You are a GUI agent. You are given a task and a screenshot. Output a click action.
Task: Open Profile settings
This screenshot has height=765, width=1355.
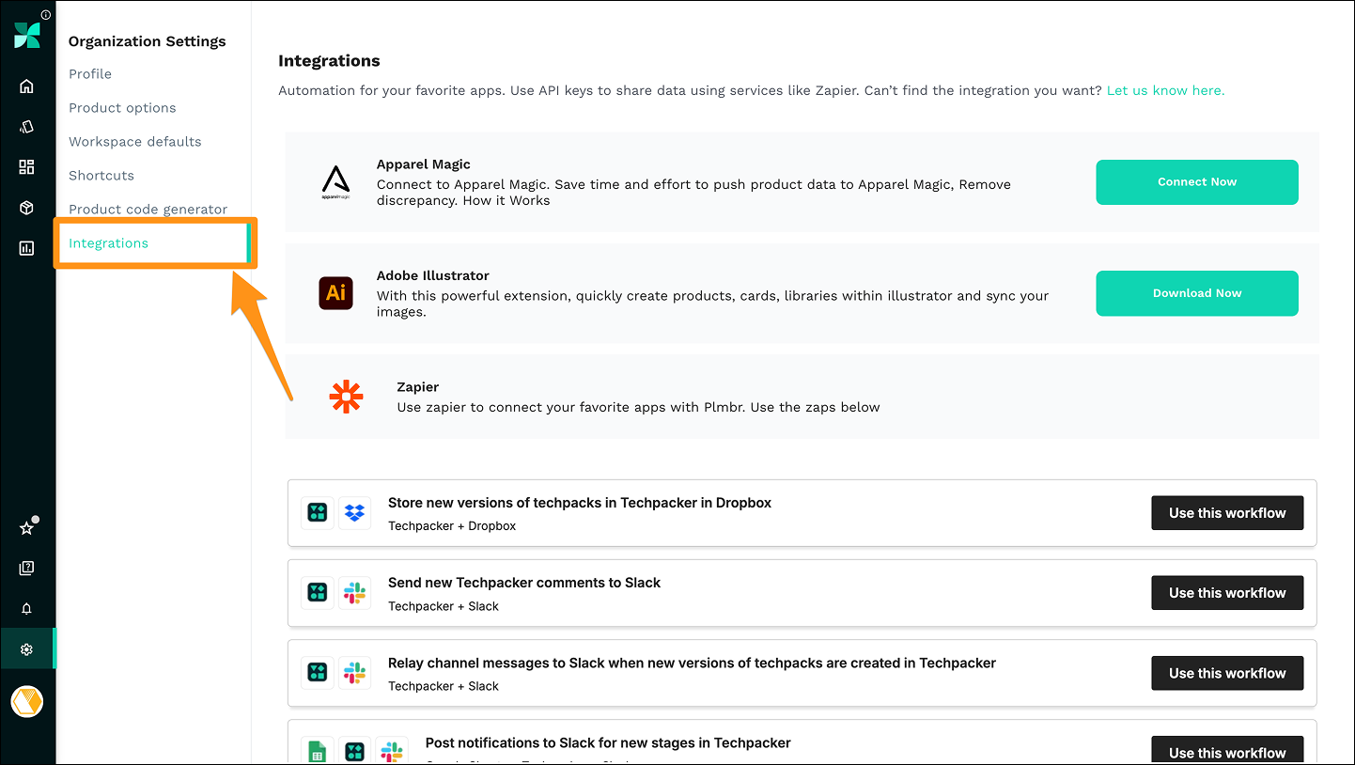[x=90, y=74]
